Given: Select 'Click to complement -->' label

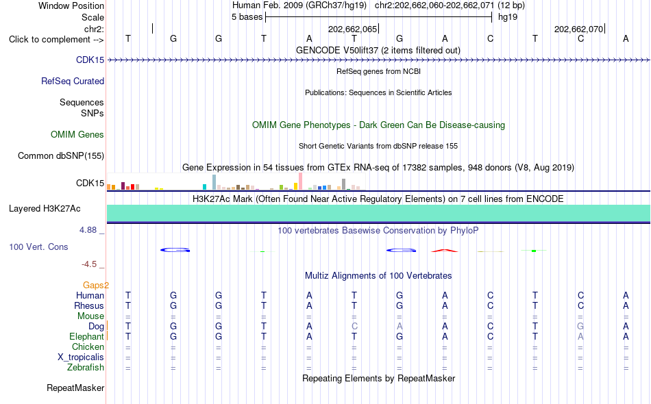Looking at the screenshot, I should click(56, 40).
